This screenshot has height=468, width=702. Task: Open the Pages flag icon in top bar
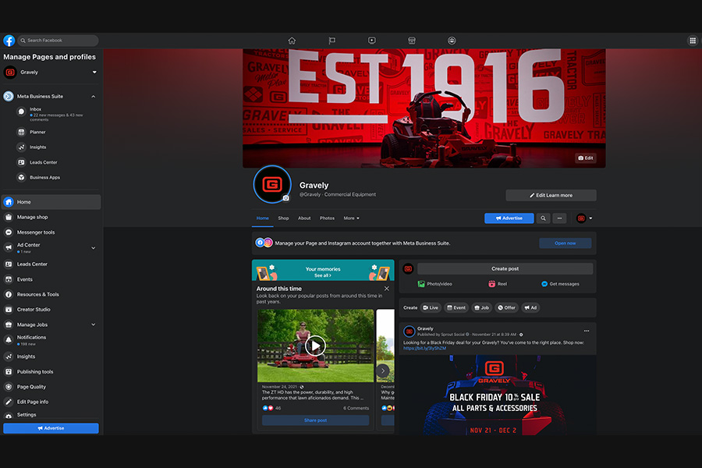[331, 41]
